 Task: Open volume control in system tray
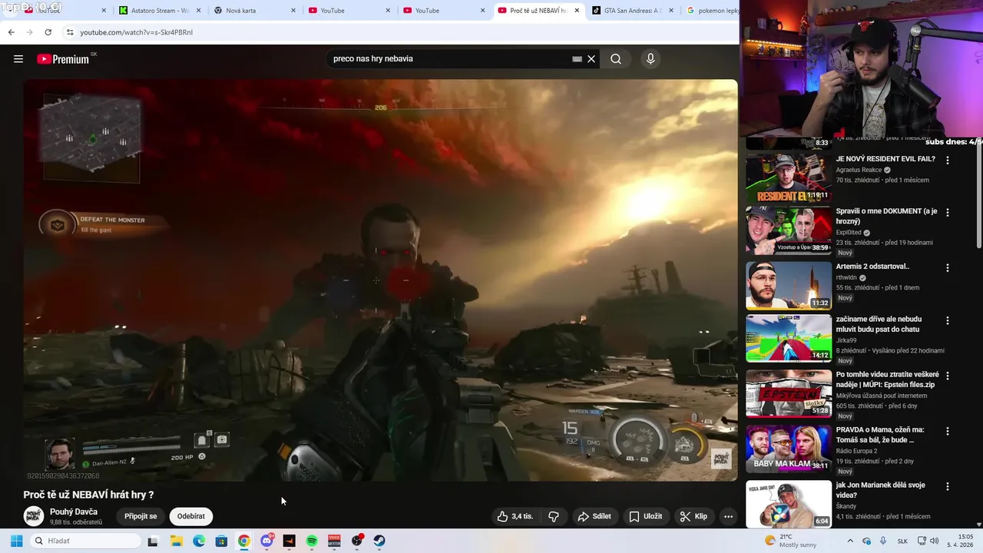click(935, 541)
